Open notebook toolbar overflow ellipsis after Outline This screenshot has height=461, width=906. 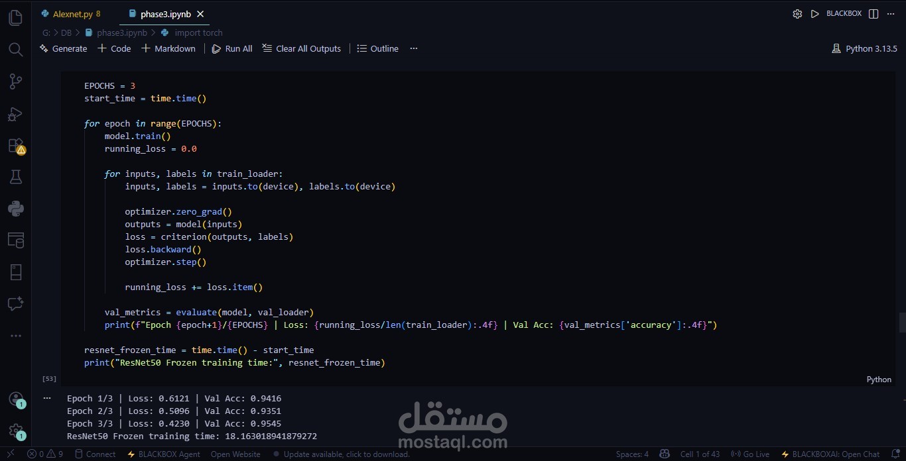click(414, 48)
